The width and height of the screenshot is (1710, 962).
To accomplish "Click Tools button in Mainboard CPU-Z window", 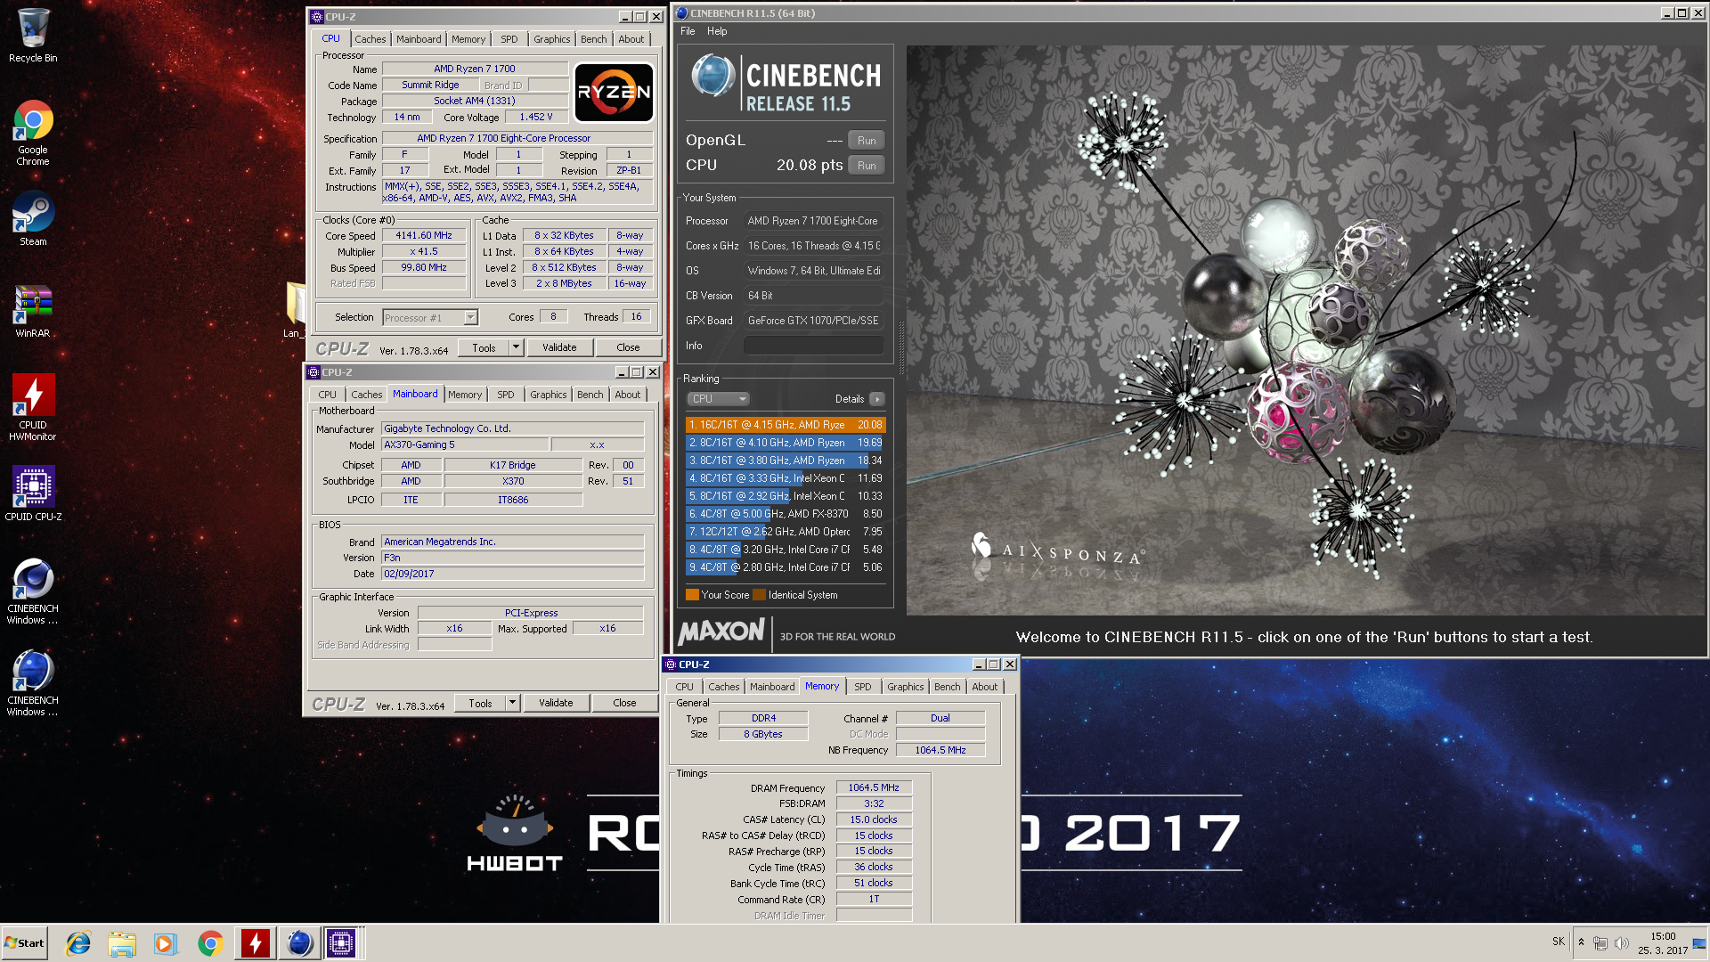I will (x=480, y=703).
